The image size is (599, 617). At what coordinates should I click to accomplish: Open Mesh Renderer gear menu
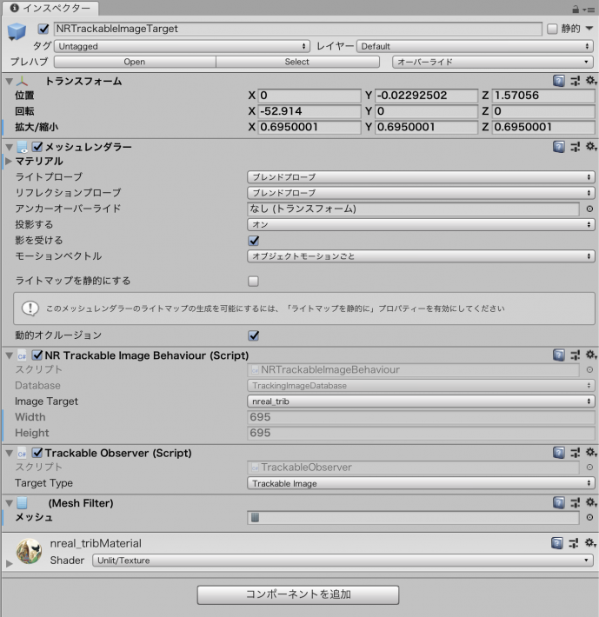(590, 146)
